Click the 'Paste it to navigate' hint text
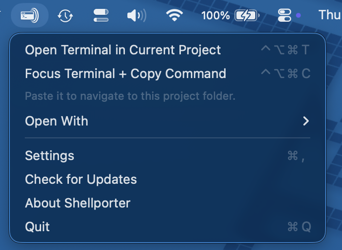Screen dimensions: 342x250 tap(130, 95)
